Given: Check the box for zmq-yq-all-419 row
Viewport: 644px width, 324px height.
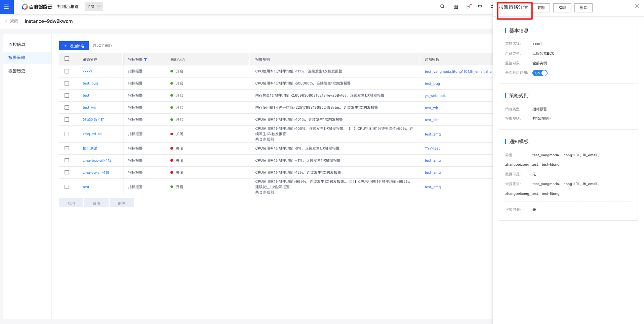Looking at the screenshot, I should 67,172.
